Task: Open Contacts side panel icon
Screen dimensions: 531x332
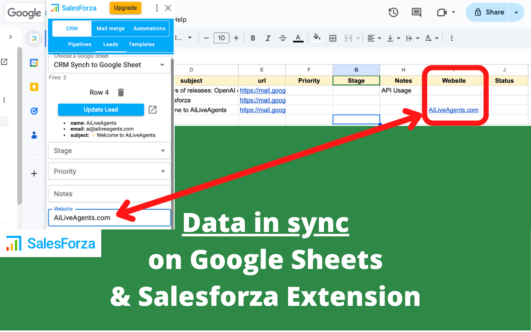Action: click(34, 135)
